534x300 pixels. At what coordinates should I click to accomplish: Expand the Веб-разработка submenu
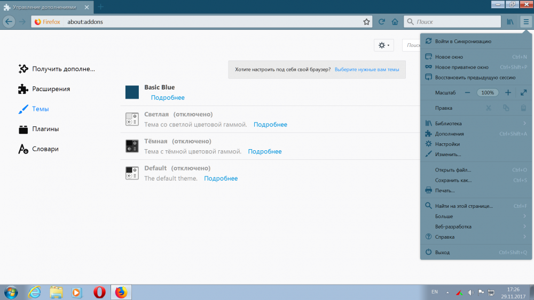pyautogui.click(x=476, y=226)
